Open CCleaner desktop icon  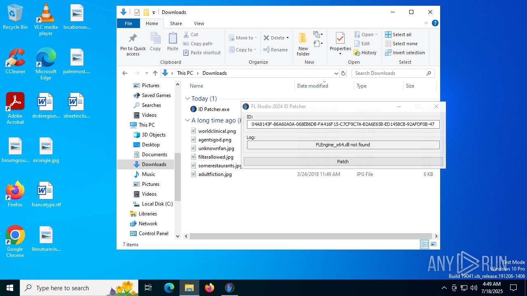coord(15,62)
